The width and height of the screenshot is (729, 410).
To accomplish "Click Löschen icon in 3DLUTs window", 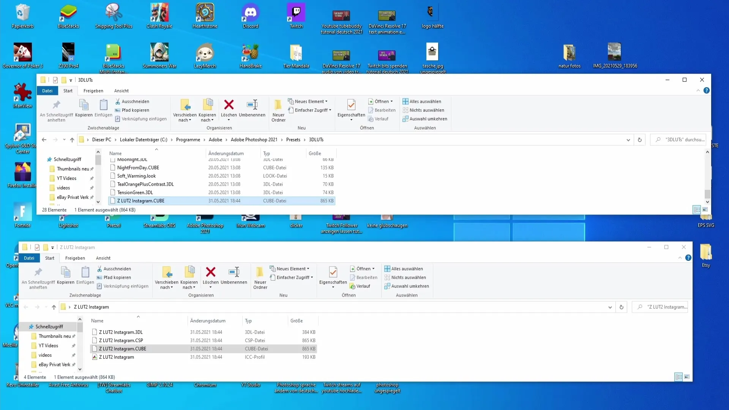I will pos(229,105).
